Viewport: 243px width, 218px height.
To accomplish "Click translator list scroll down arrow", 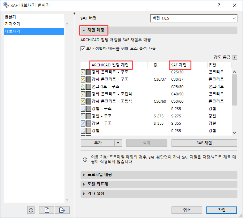I will click(67, 200).
